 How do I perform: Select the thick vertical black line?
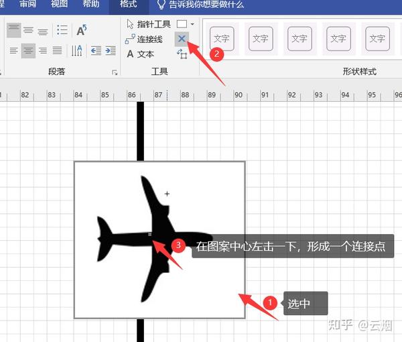(140, 131)
